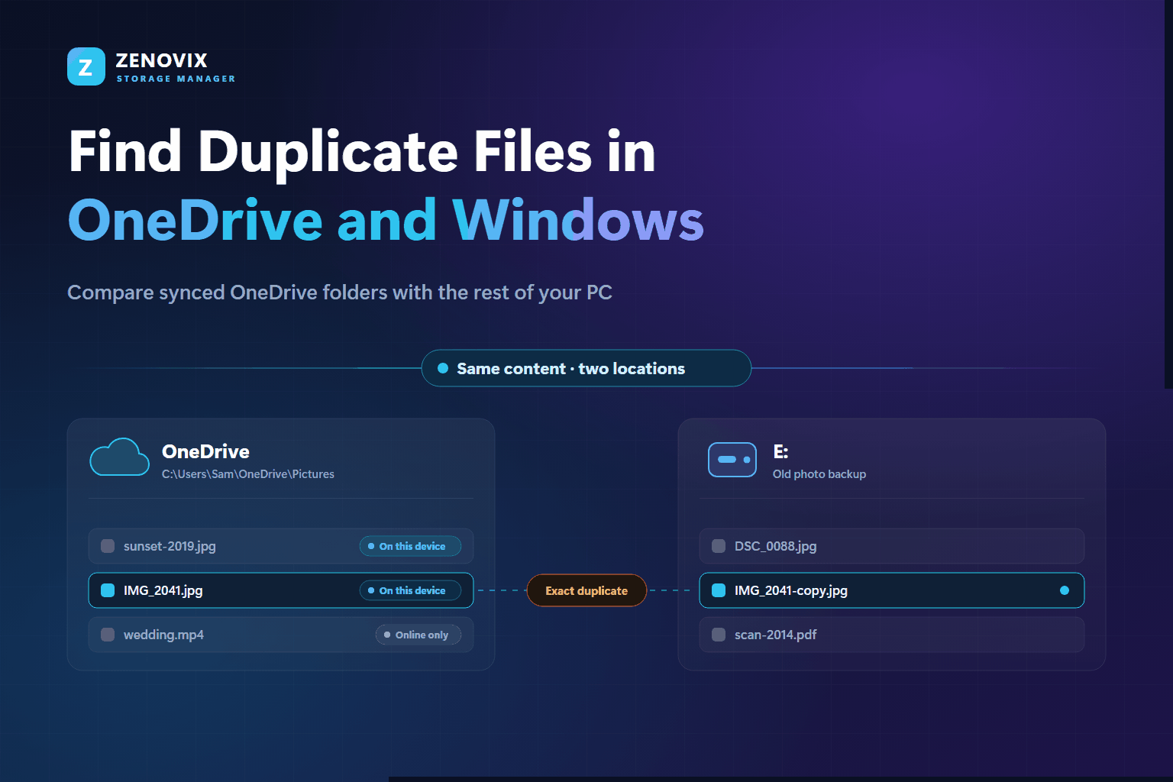This screenshot has height=782, width=1173.
Task: Click the C:\Users\Sam\OneDrive\Pictures path
Action: pyautogui.click(x=248, y=474)
